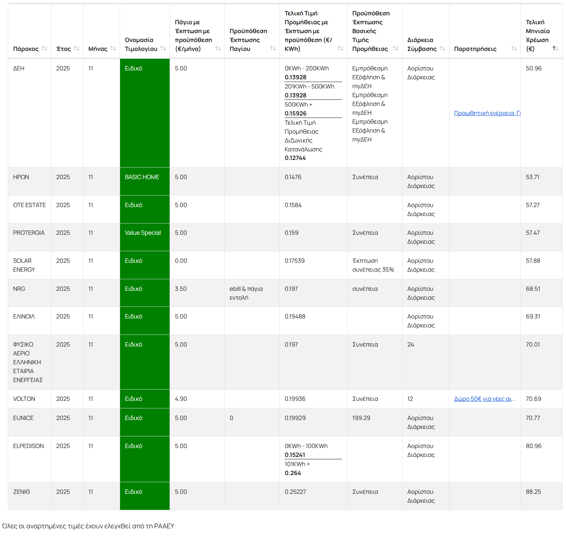The image size is (566, 542).
Task: Open the Δώρο 50€ link for VOLTON
Action: (x=484, y=399)
